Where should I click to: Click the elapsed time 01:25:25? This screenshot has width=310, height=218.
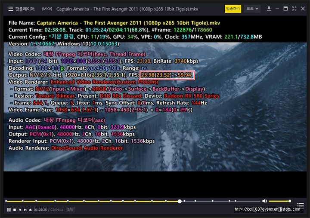pyautogui.click(x=40, y=210)
